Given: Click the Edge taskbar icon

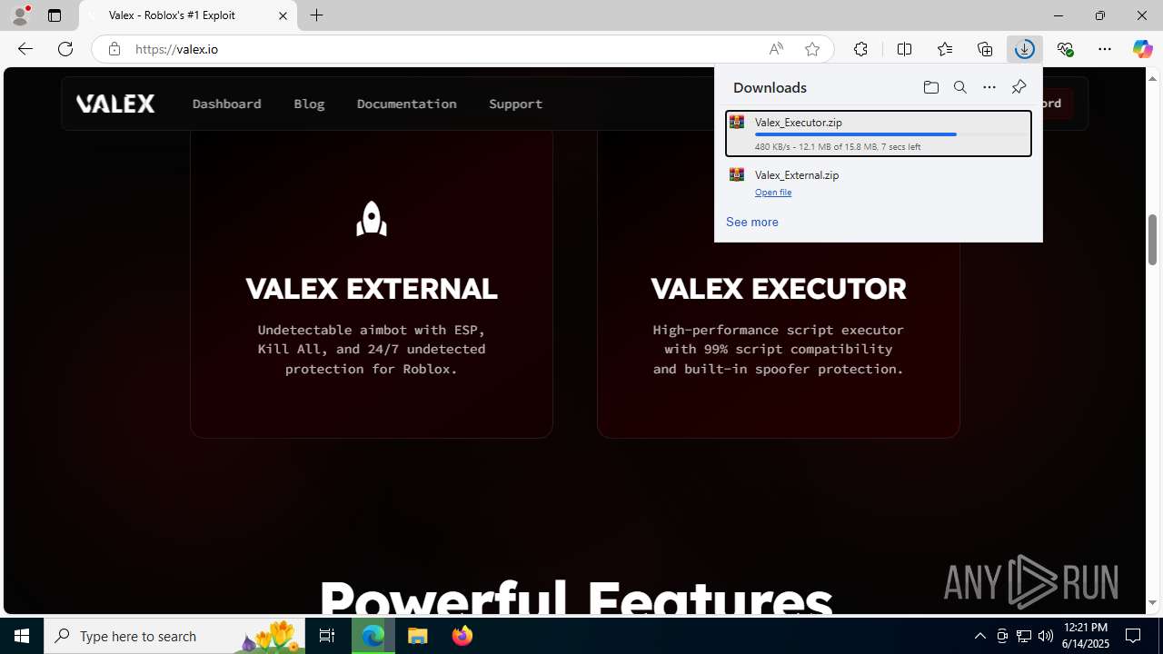Looking at the screenshot, I should click(373, 636).
